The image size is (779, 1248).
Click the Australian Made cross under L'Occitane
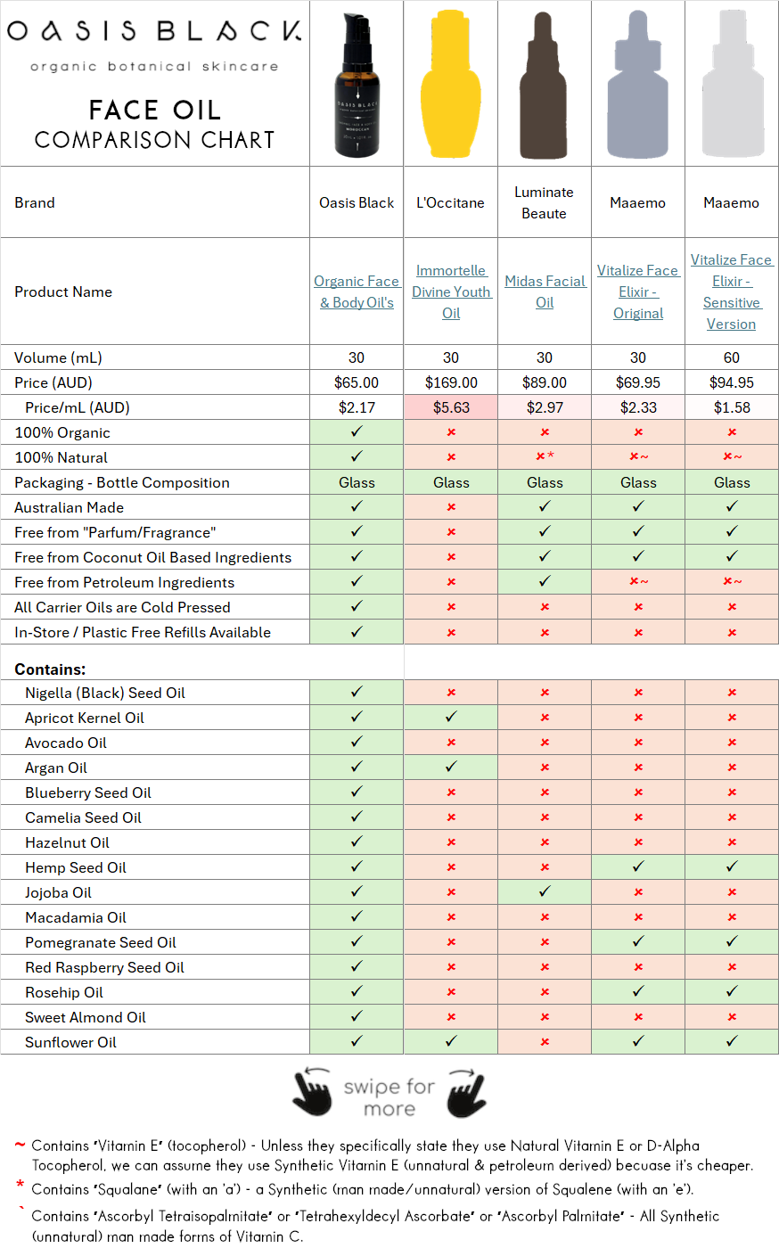(450, 505)
